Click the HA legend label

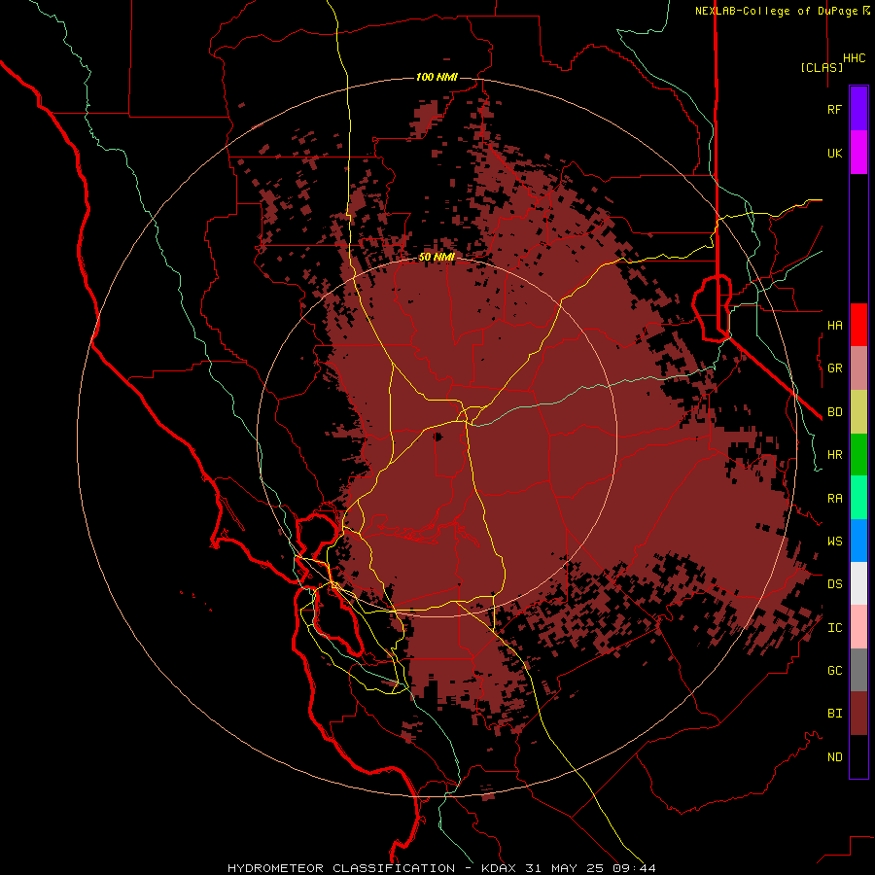(x=834, y=325)
